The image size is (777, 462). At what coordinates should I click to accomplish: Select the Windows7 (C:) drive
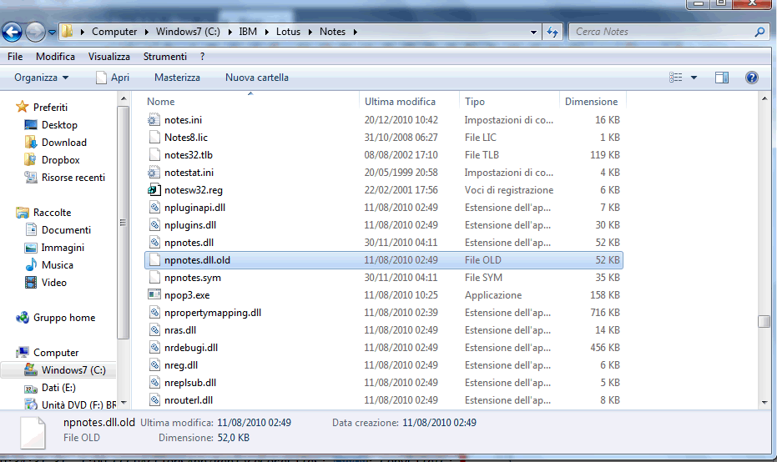point(73,370)
